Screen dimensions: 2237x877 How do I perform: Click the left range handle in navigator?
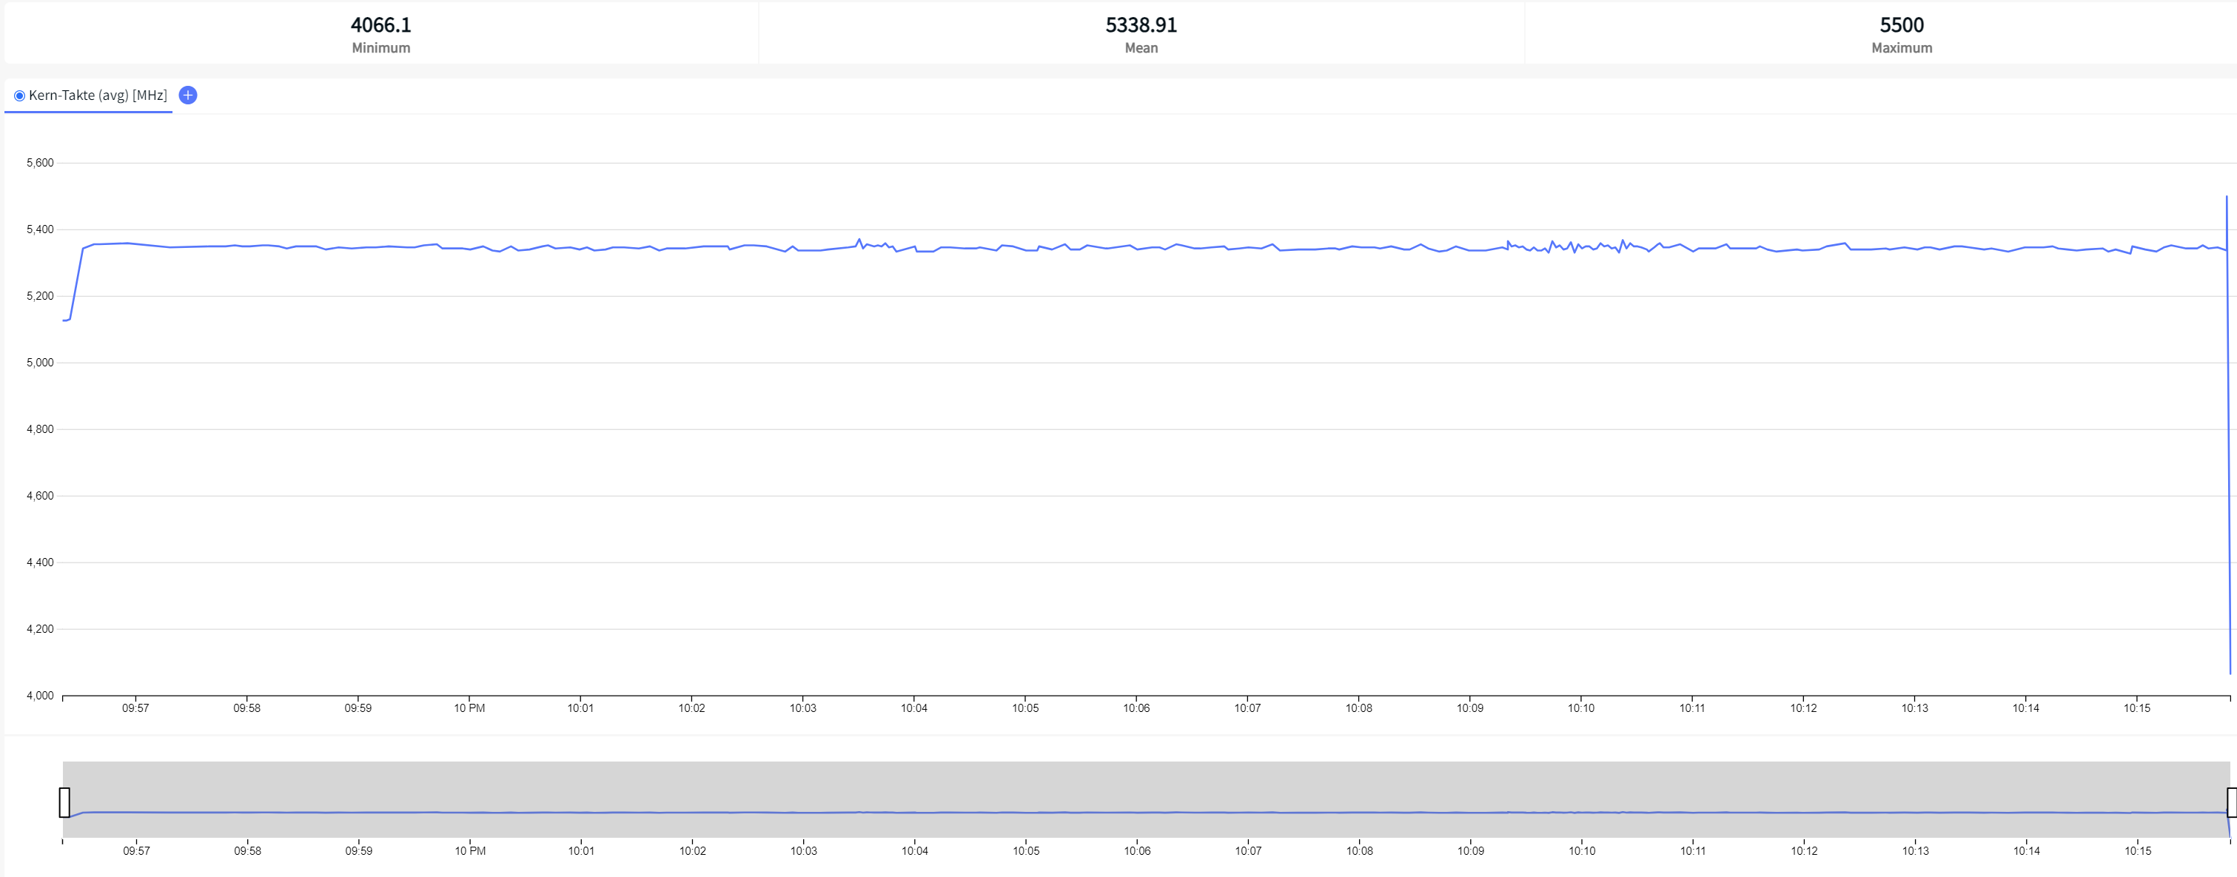click(64, 802)
